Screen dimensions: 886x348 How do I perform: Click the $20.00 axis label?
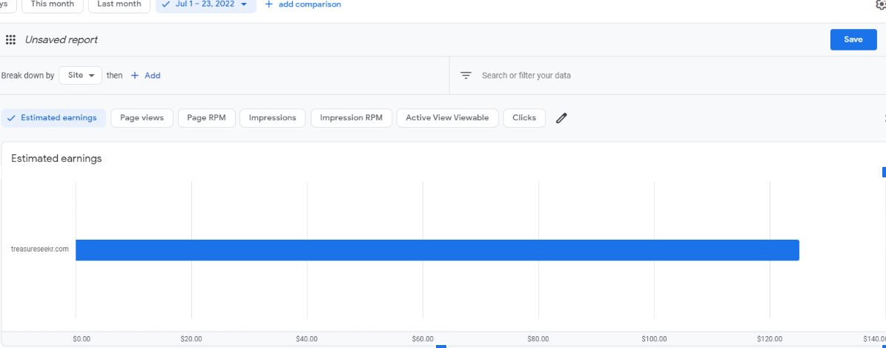tap(191, 339)
